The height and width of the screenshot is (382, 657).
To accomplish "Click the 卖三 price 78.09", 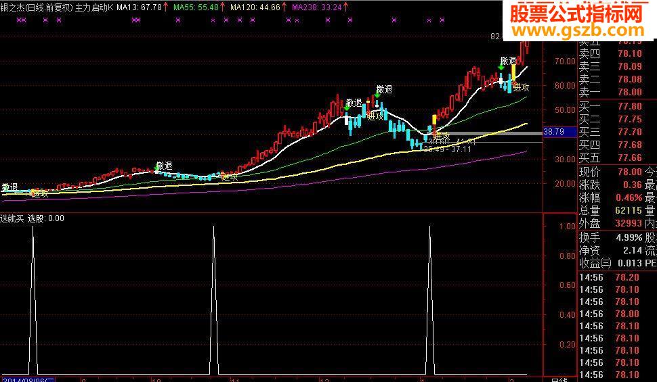I will pos(630,66).
